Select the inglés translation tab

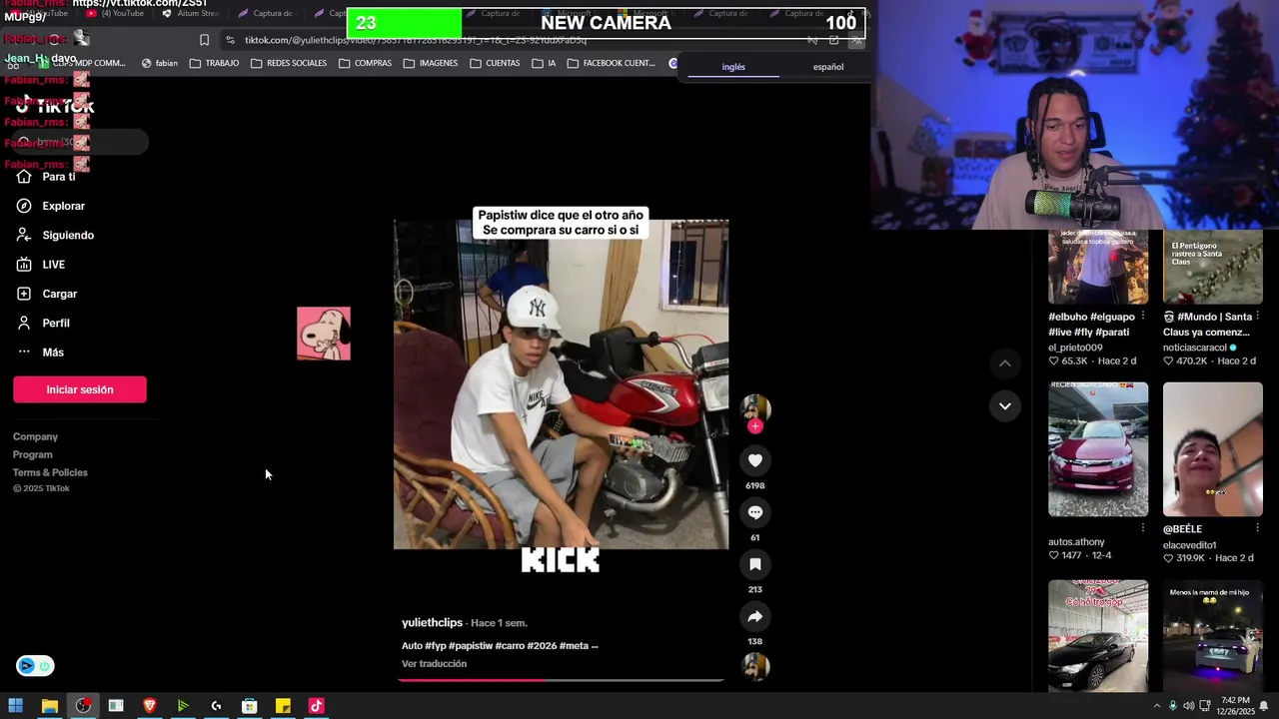tap(733, 67)
